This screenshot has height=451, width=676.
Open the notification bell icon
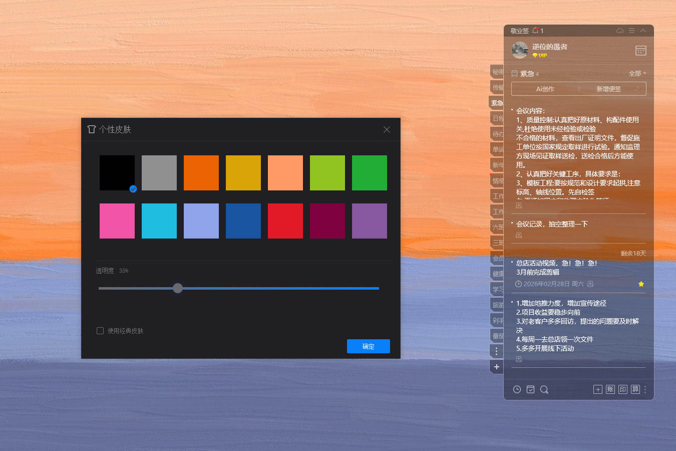tap(535, 31)
